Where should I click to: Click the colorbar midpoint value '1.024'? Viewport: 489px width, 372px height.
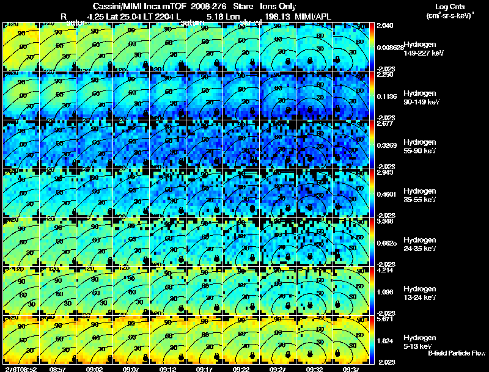(385, 341)
